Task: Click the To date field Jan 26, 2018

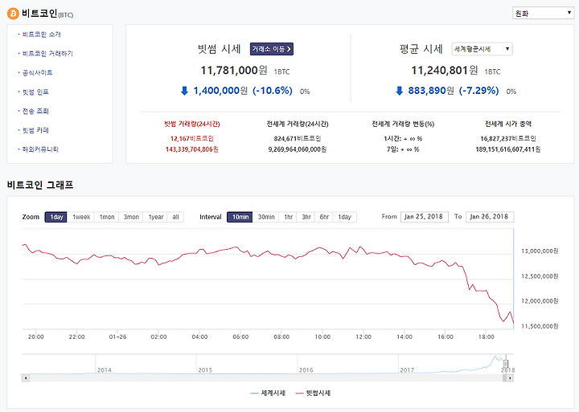Action: tap(490, 217)
